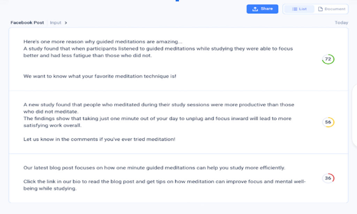This screenshot has height=214, width=357.
Task: Click the 'Let us know in the comments' line
Action: click(x=99, y=139)
